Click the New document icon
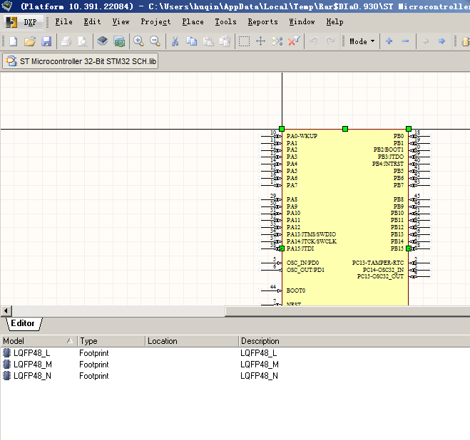 [x=13, y=41]
